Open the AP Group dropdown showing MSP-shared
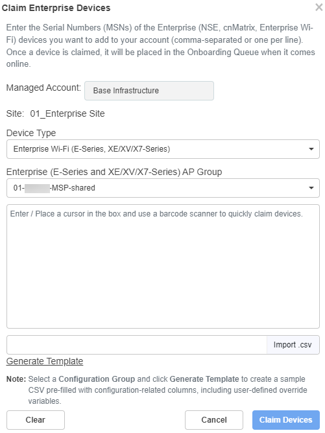This screenshot has height=433, width=325. (x=163, y=188)
